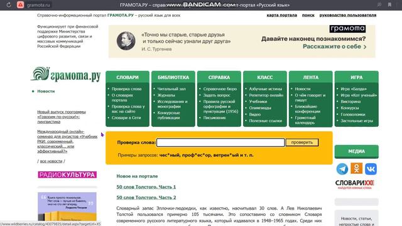The height and width of the screenshot is (226, 402).
Task: Open Проверка слова у вас на сайте
Action: [128, 109]
